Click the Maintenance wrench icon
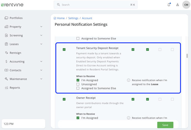The image size is (191, 130). click(6, 79)
